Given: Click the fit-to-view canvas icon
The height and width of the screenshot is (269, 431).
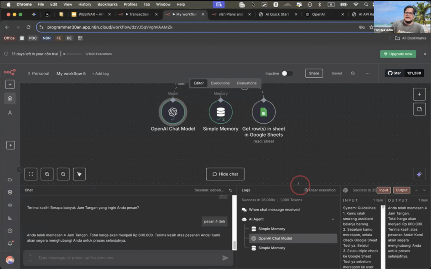Looking at the screenshot, I should click(x=31, y=174).
